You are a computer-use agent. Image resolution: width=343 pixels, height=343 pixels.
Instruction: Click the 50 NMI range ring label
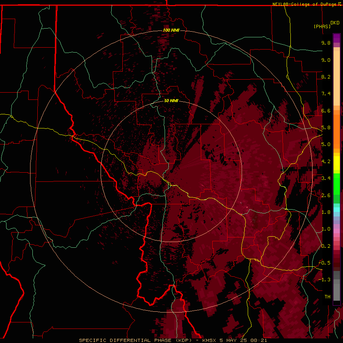pos(171,101)
